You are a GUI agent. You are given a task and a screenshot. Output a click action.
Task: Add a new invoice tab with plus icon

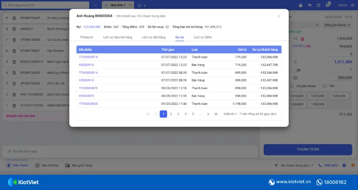click(x=139, y=5)
